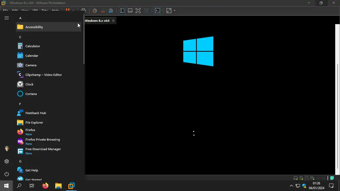The height and width of the screenshot is (191, 340).
Task: Jump to letter F index header
Action: pyautogui.click(x=20, y=104)
